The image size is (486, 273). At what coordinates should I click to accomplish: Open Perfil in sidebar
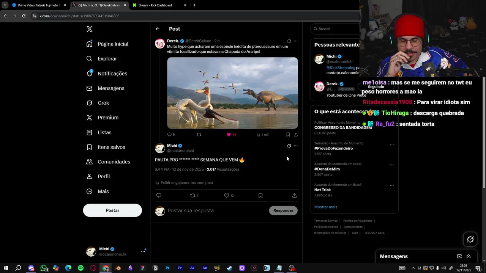tap(98, 177)
